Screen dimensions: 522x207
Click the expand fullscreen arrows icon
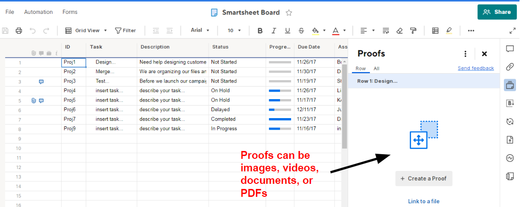click(x=513, y=31)
